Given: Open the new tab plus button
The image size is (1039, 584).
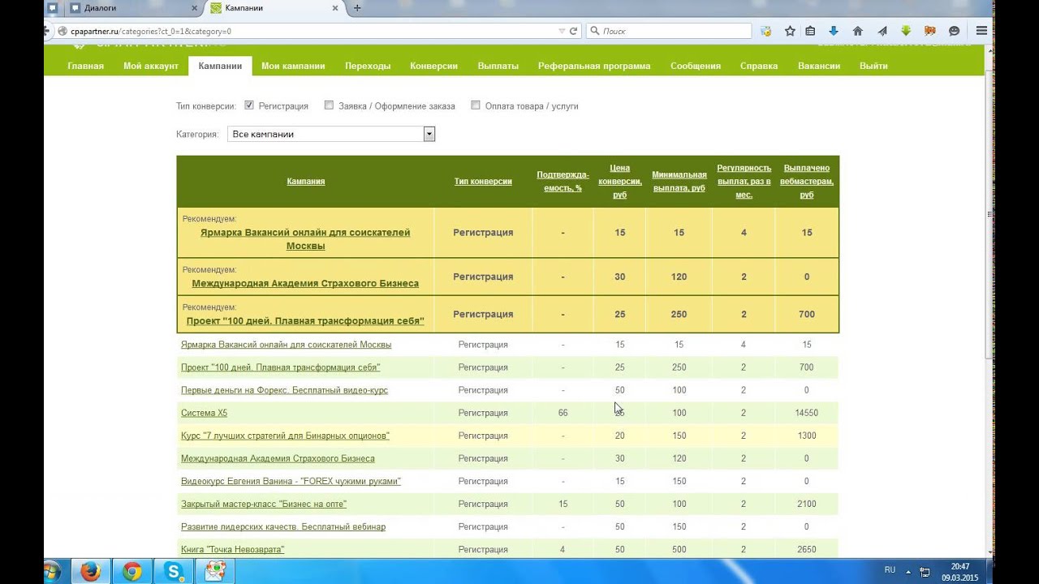Looking at the screenshot, I should [357, 8].
